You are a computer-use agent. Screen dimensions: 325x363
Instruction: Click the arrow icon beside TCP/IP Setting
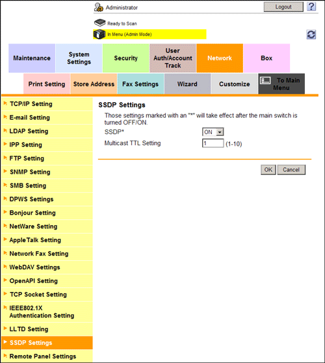click(x=5, y=103)
